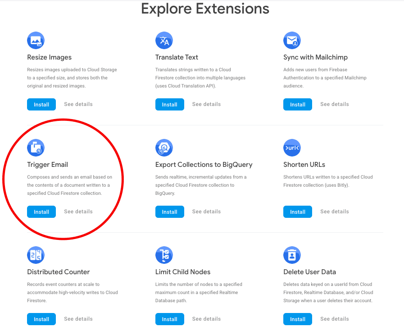
Task: Install the Trigger Email extension
Action: (41, 212)
